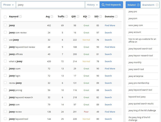Screen dimensions: 161x122
Task: Sort results by Domains column
Action: pos(109,17)
